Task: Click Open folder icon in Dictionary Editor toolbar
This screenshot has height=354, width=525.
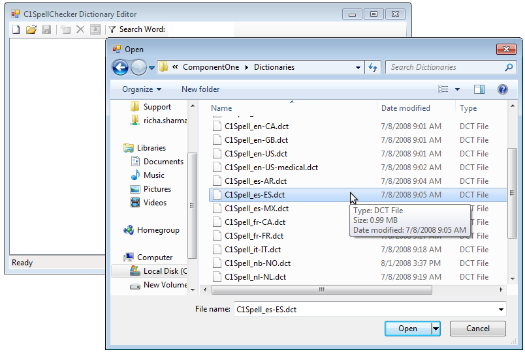Action: tap(31, 29)
